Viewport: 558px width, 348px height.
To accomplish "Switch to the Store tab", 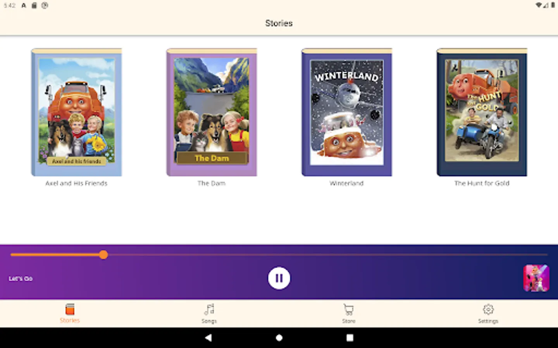I will point(349,314).
